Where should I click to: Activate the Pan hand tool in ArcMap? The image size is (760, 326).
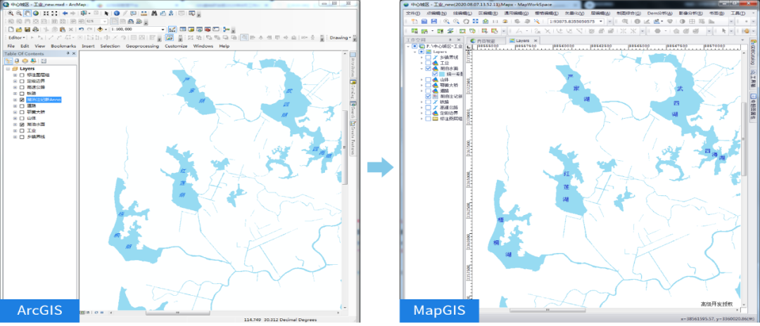(27, 13)
